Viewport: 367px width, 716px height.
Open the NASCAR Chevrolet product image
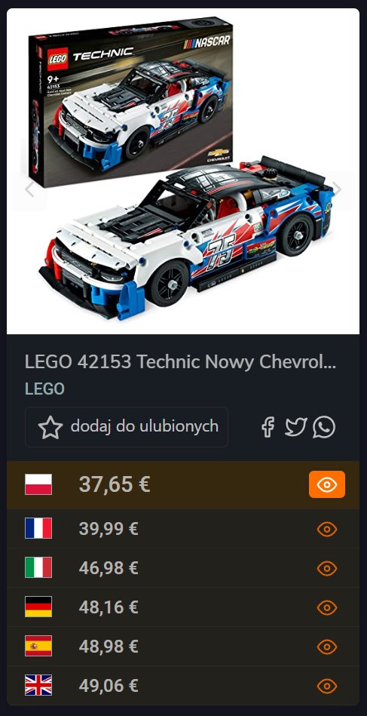183,171
